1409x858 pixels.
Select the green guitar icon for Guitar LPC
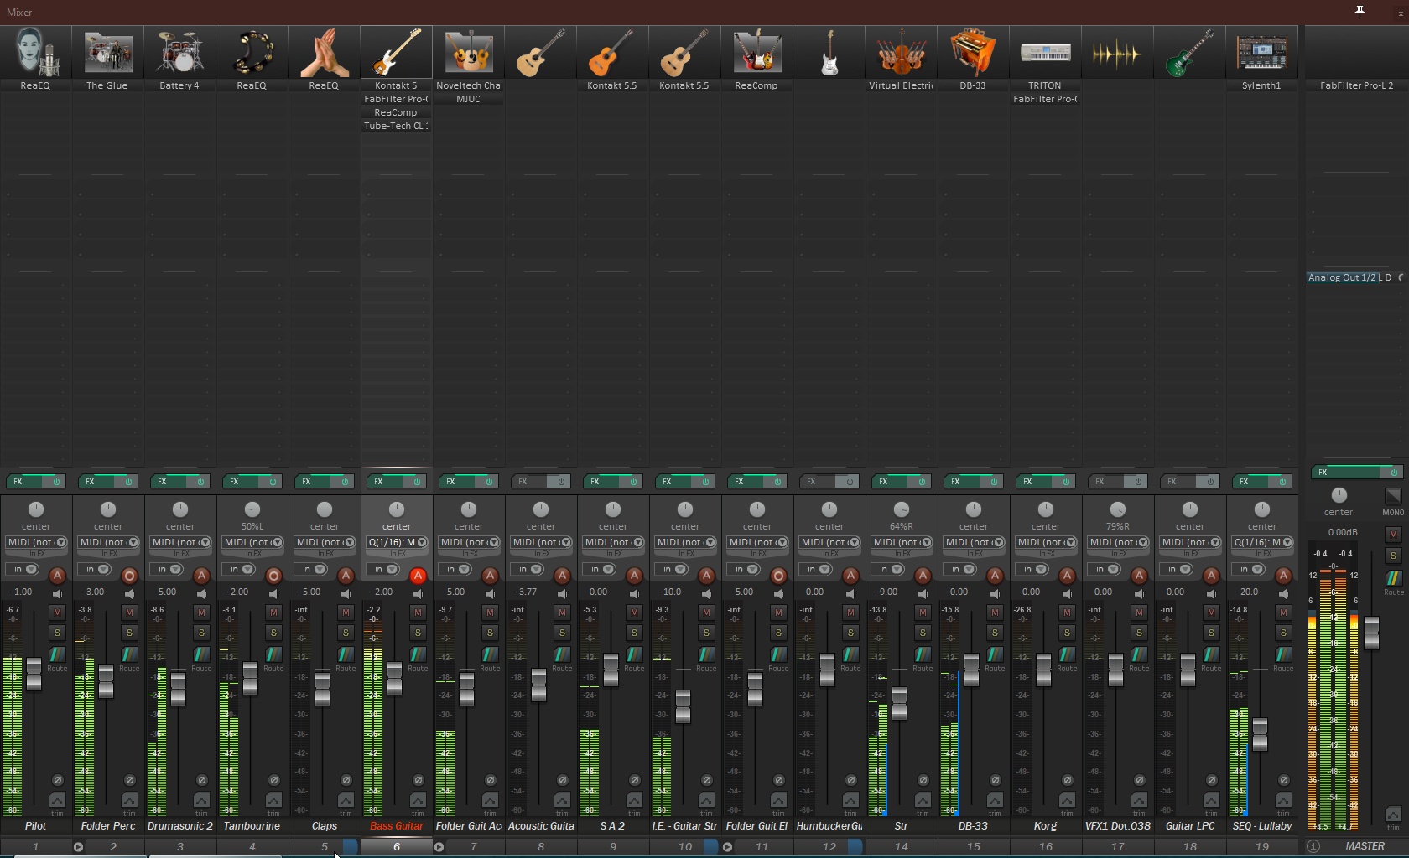[1189, 52]
